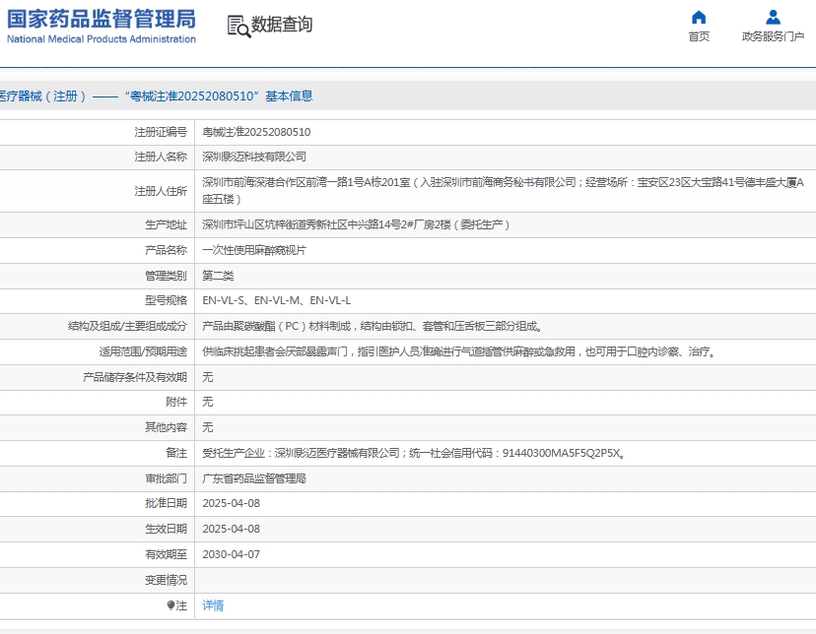Click the 基本信息 section title
The height and width of the screenshot is (634, 816).
coord(289,96)
